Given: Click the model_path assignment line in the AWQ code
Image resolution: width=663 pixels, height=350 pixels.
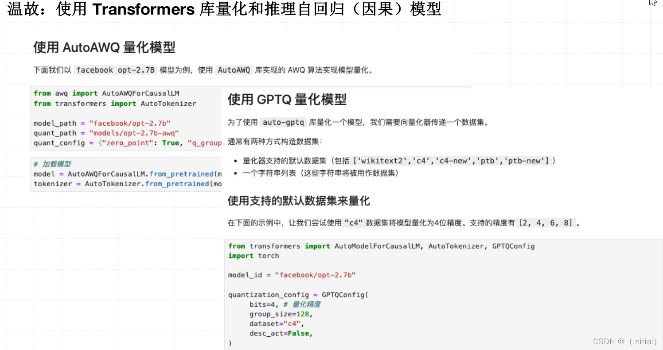Looking at the screenshot, I should [x=102, y=123].
